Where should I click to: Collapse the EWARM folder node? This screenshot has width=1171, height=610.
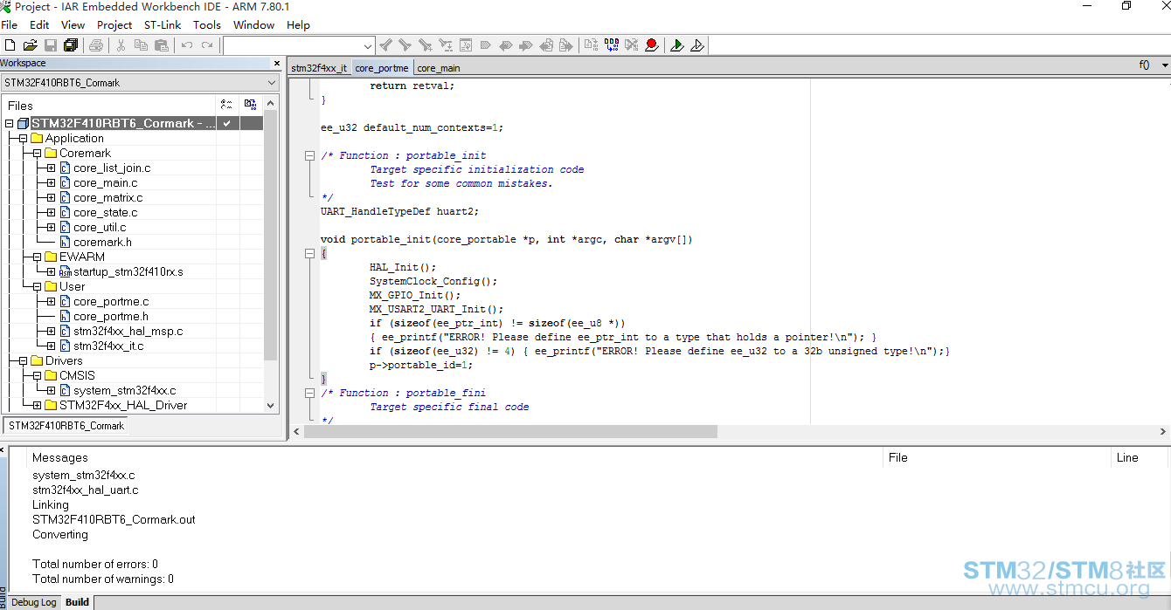coord(37,257)
